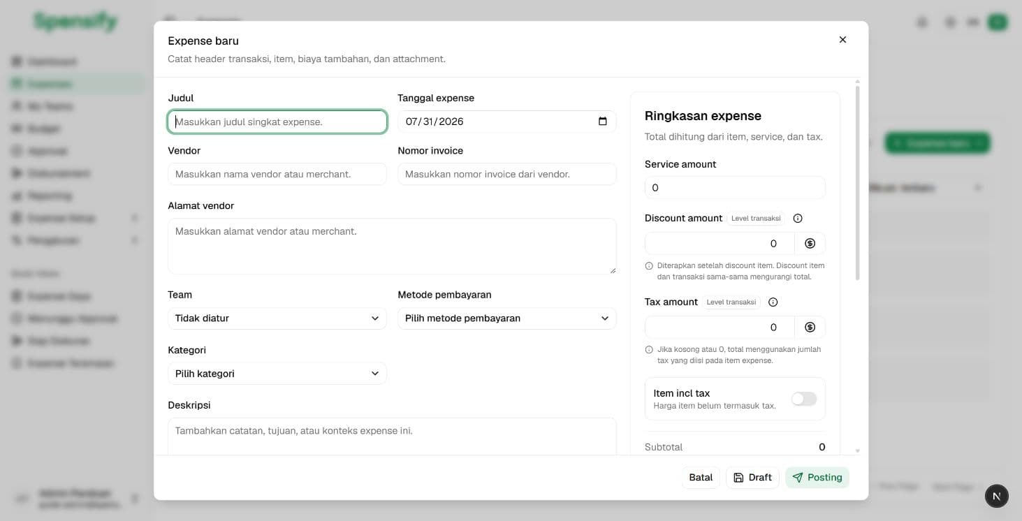1022x521 pixels.
Task: Toggle the Item incl tax switch
Action: 804,399
